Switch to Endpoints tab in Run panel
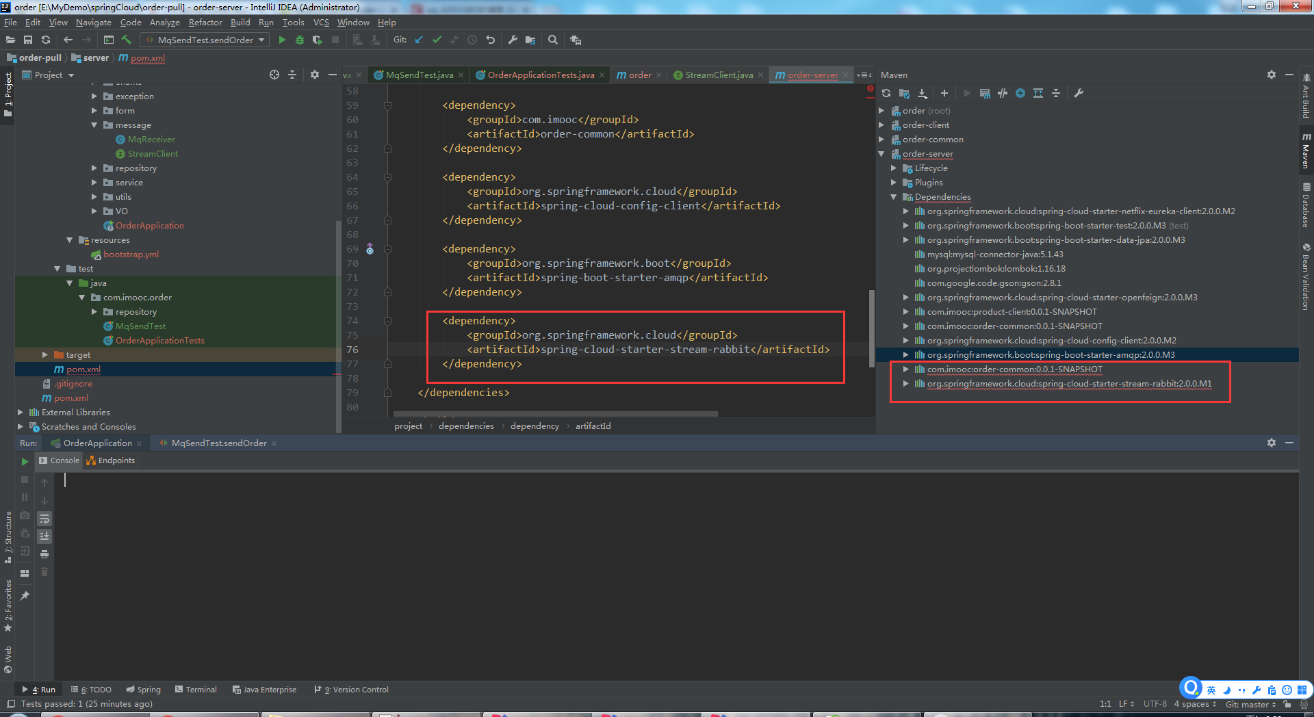The height and width of the screenshot is (717, 1314). click(x=111, y=461)
